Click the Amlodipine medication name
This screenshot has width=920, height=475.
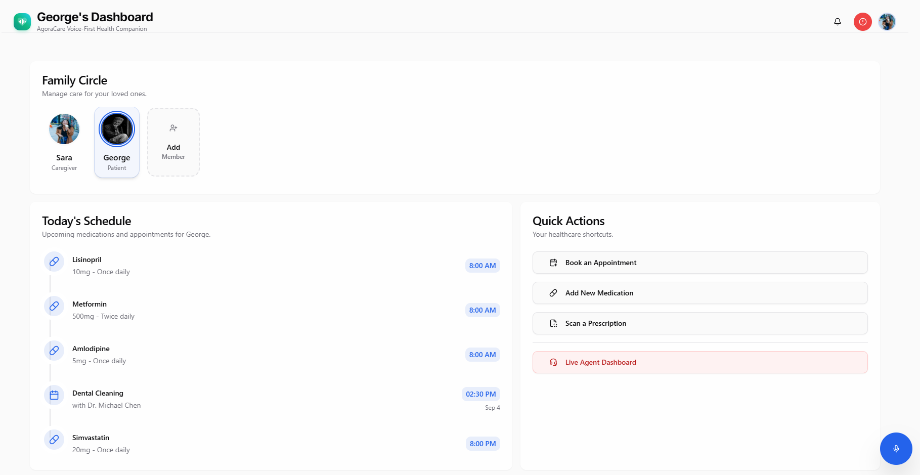pos(91,349)
